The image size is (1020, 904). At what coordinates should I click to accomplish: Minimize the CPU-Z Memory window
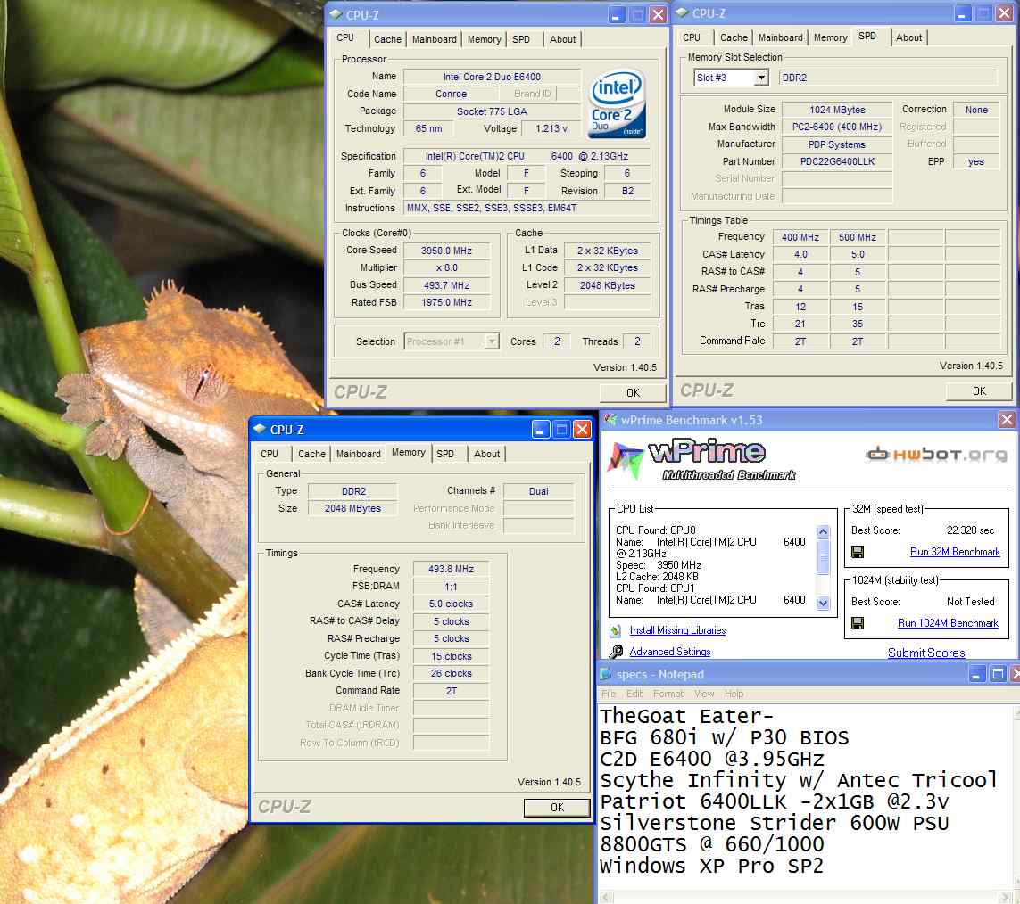click(541, 429)
